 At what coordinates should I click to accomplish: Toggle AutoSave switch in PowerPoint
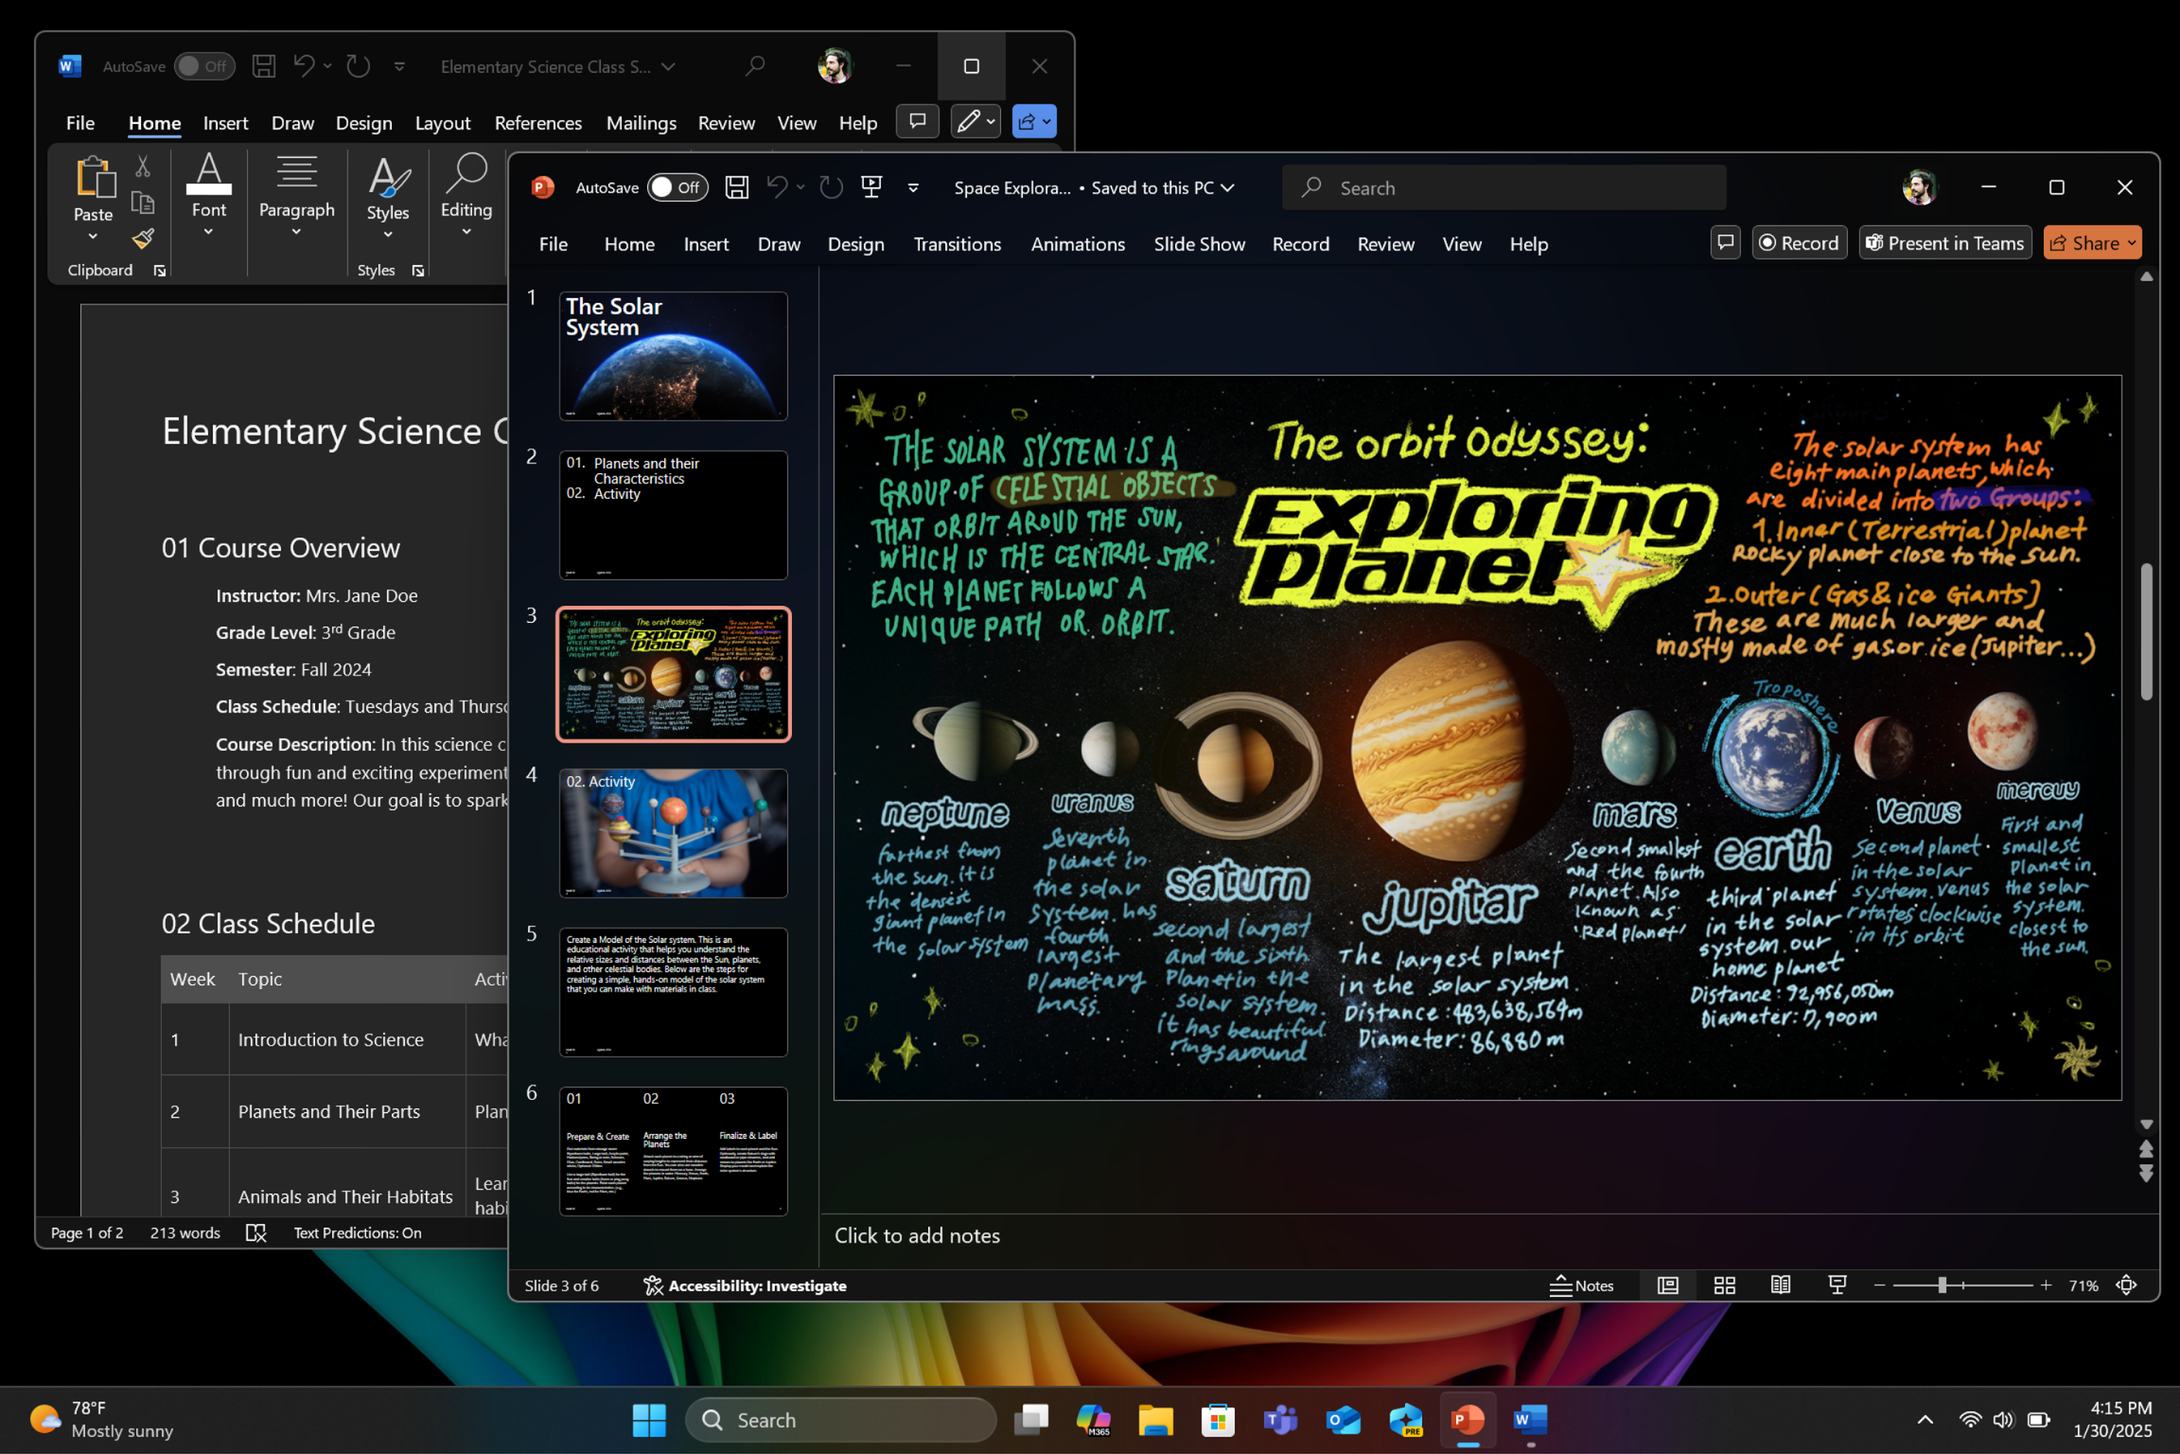pos(677,187)
